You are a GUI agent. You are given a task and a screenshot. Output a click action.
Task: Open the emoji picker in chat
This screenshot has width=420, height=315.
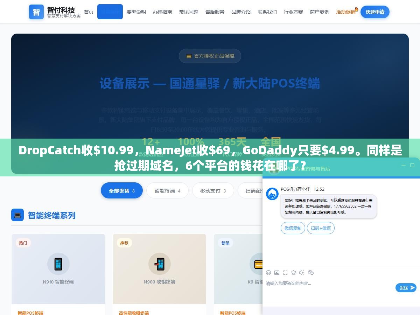coord(268,273)
